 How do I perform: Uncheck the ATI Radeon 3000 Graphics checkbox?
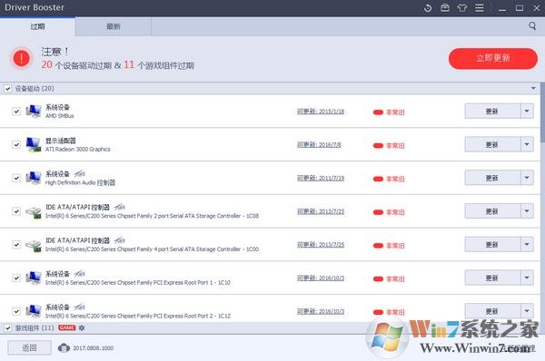click(16, 144)
